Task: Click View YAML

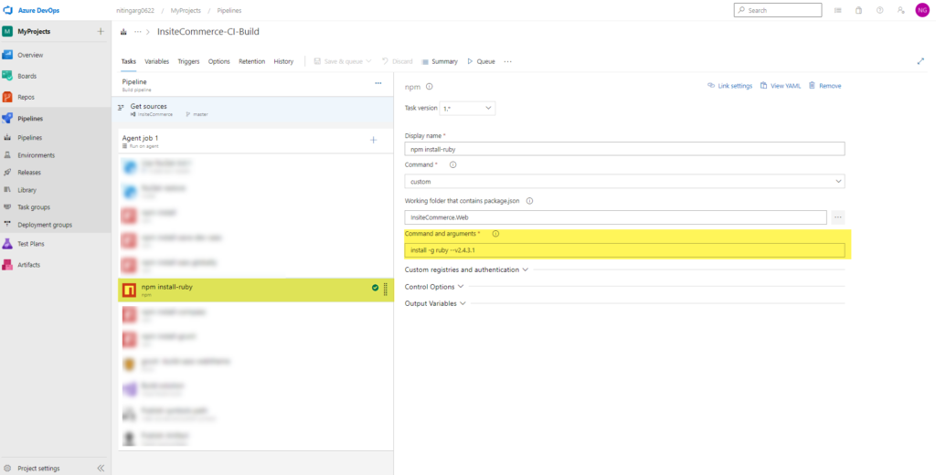Action: point(781,86)
